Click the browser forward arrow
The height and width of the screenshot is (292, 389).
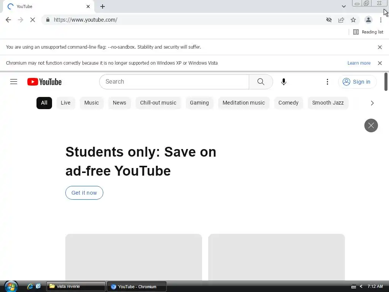coord(21,20)
